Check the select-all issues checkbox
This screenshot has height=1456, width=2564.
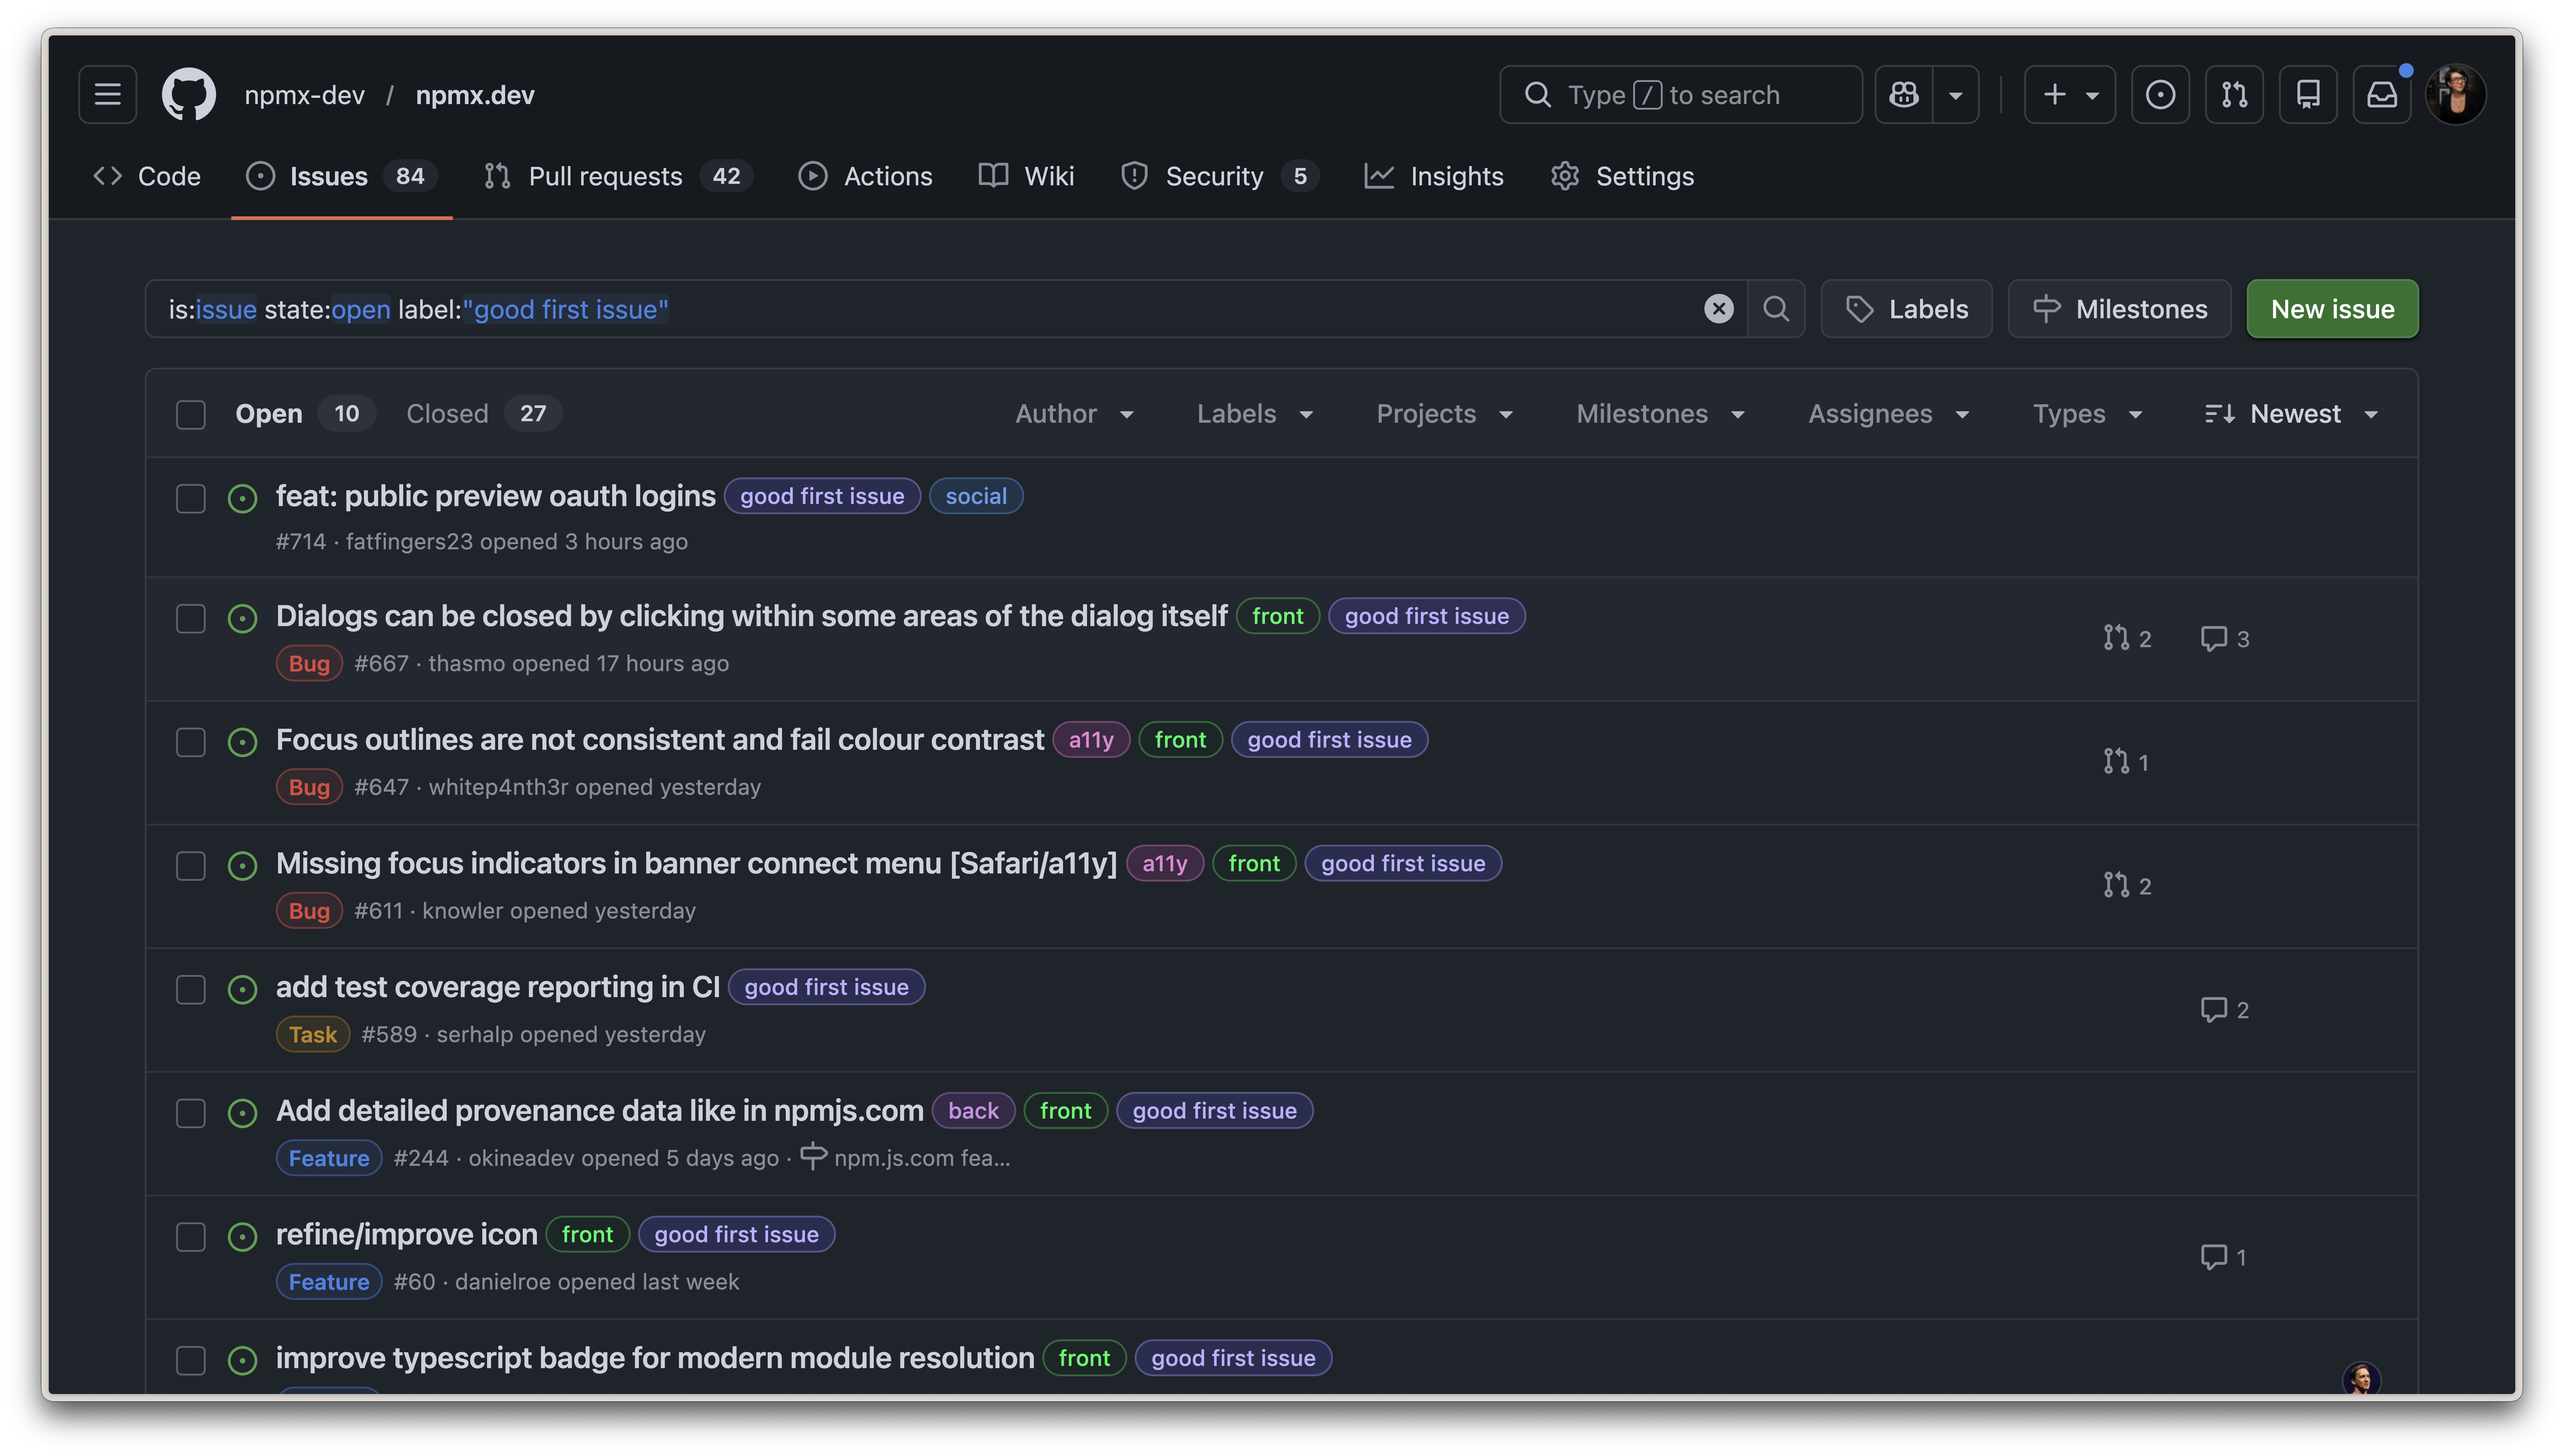[190, 413]
